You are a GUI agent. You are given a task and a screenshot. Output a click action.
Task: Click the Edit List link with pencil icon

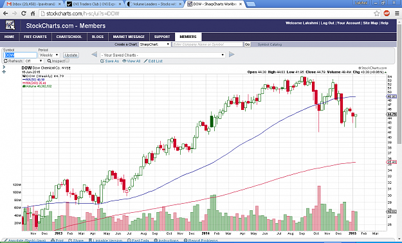pyautogui.click(x=153, y=61)
